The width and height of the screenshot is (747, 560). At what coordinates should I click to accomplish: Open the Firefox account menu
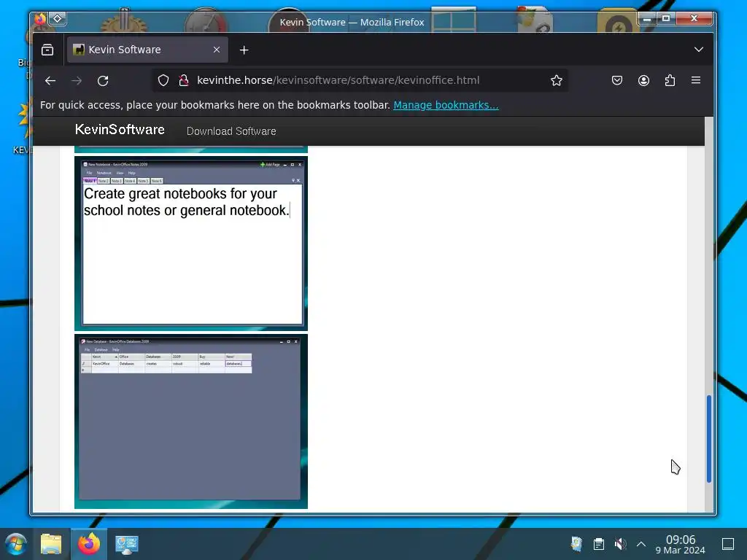click(x=643, y=80)
